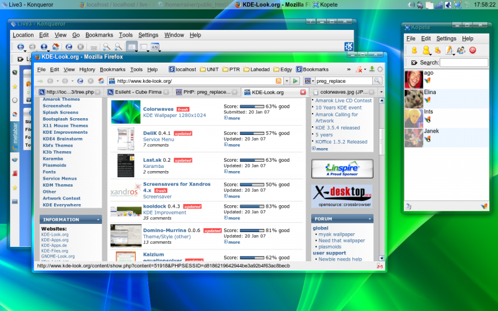Click the first yellow person icon in the Kopete toolbar
Screen dimensions: 498x311
pos(414,50)
